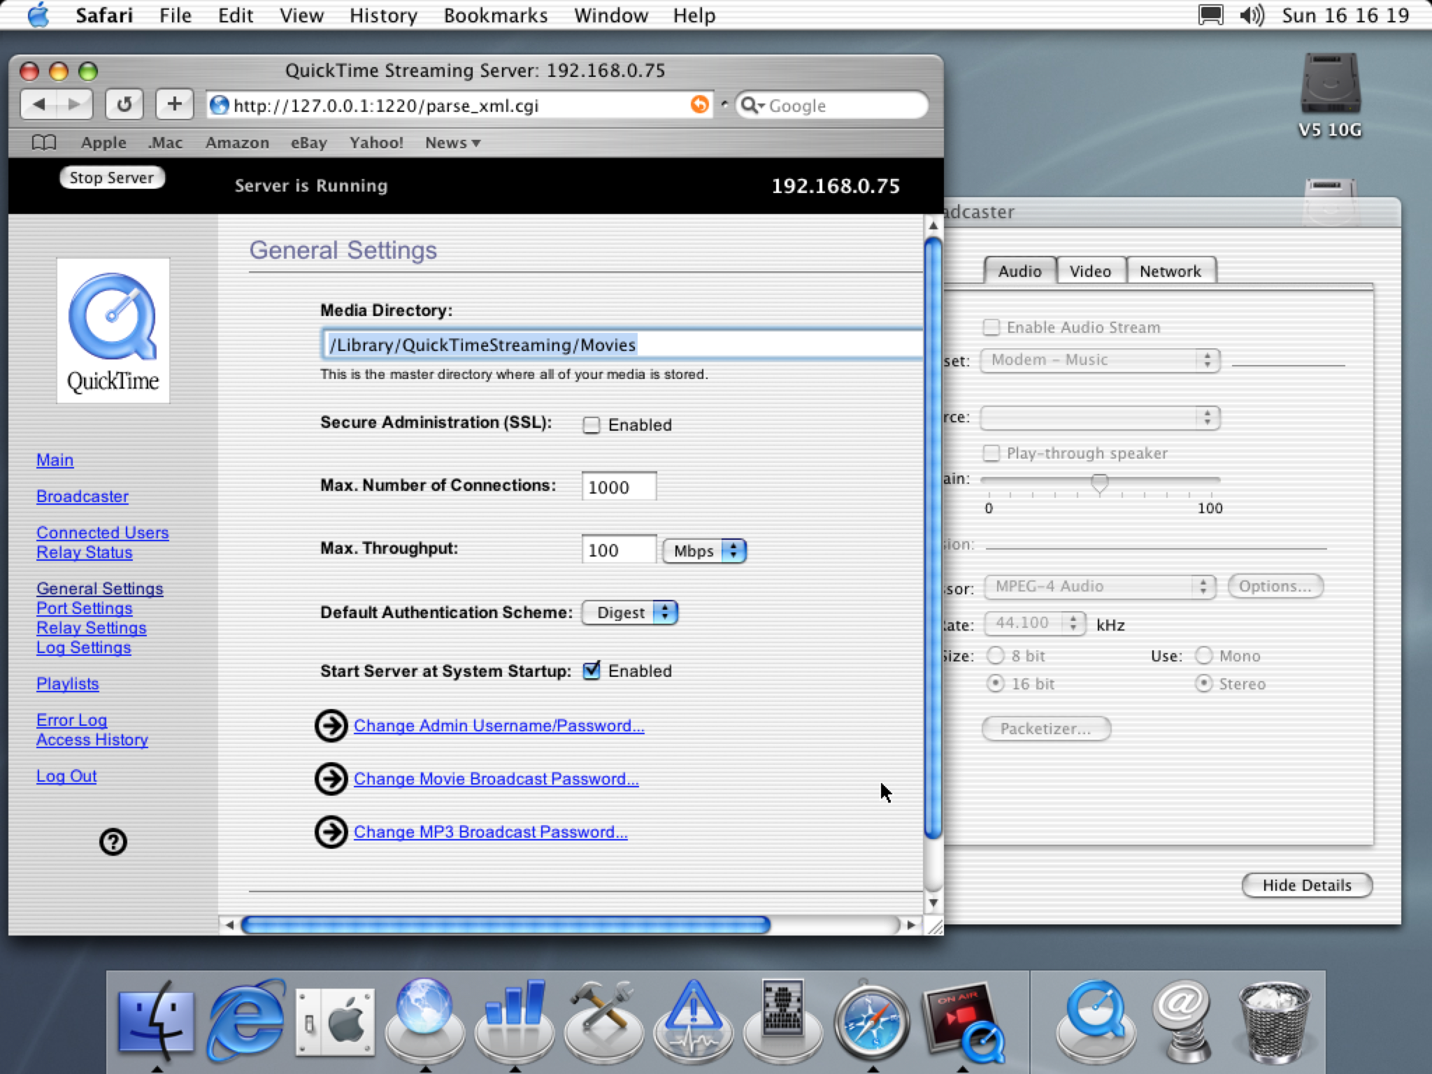Enable Secure Administration SSL checkbox

pyautogui.click(x=592, y=425)
